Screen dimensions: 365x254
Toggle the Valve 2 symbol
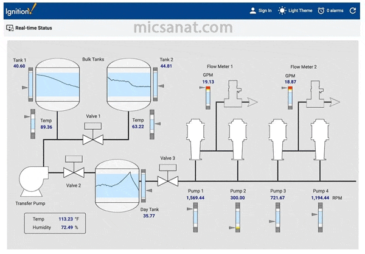(x=74, y=167)
